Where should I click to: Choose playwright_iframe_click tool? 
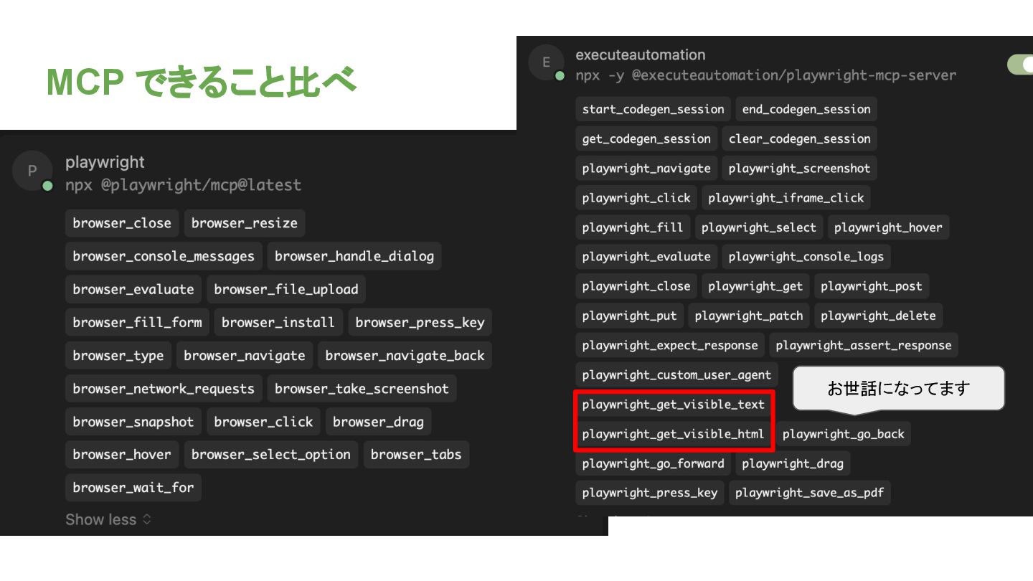pos(786,197)
